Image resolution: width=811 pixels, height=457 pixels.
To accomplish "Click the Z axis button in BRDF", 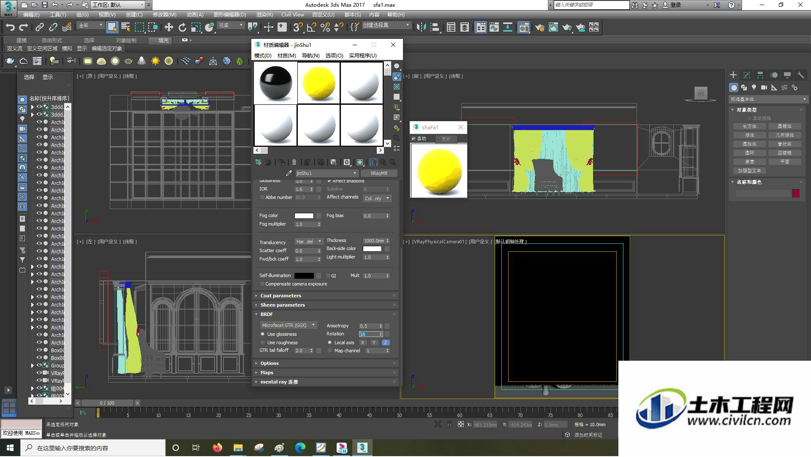I will pos(385,343).
